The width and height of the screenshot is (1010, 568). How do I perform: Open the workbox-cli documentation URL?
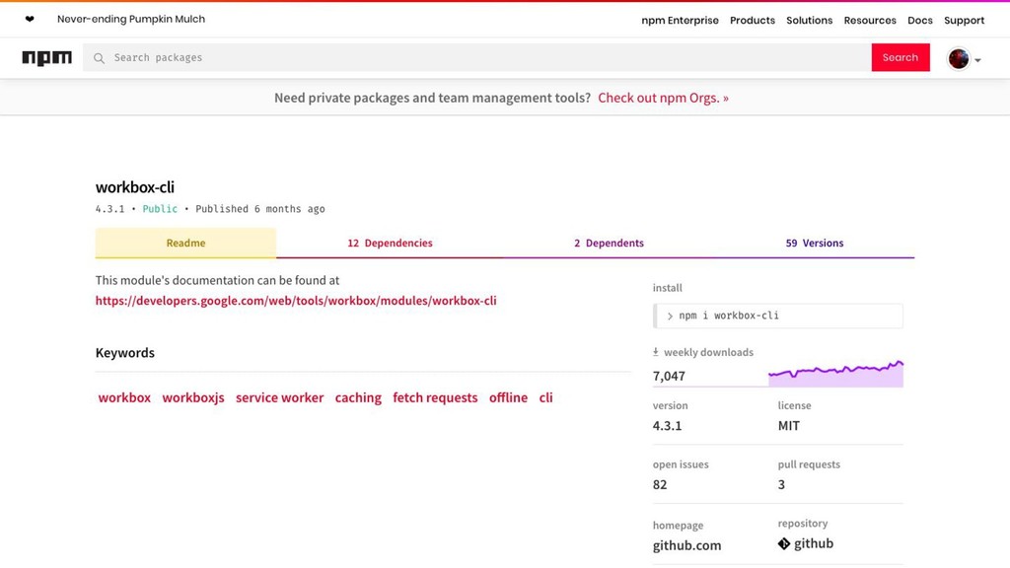click(x=296, y=301)
